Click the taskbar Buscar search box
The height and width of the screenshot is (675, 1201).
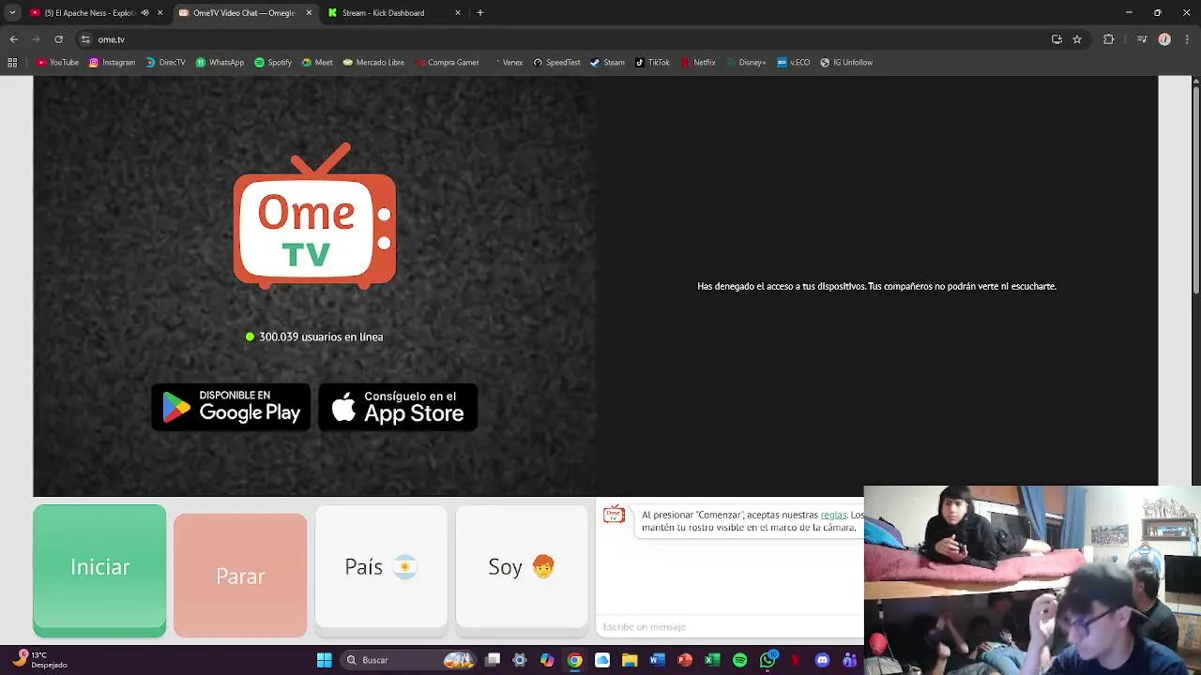coord(408,660)
